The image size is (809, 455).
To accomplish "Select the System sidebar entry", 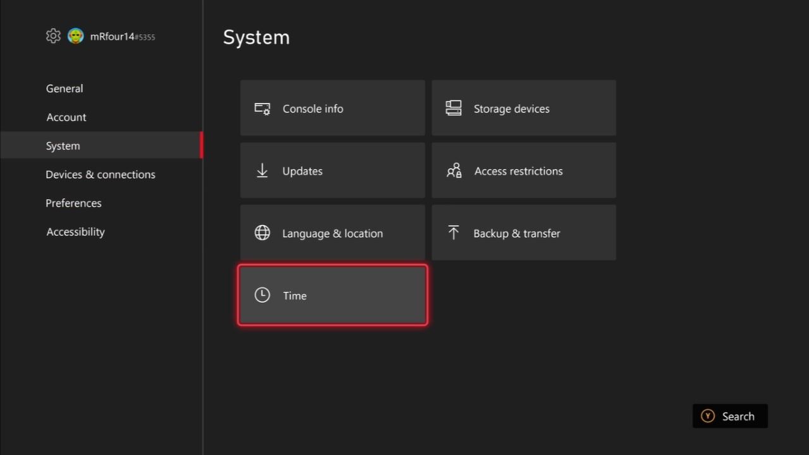I will click(63, 145).
